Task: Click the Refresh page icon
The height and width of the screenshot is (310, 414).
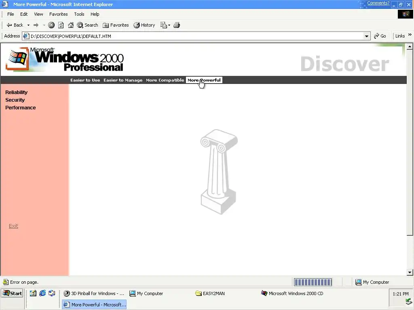Action: pyautogui.click(x=61, y=25)
